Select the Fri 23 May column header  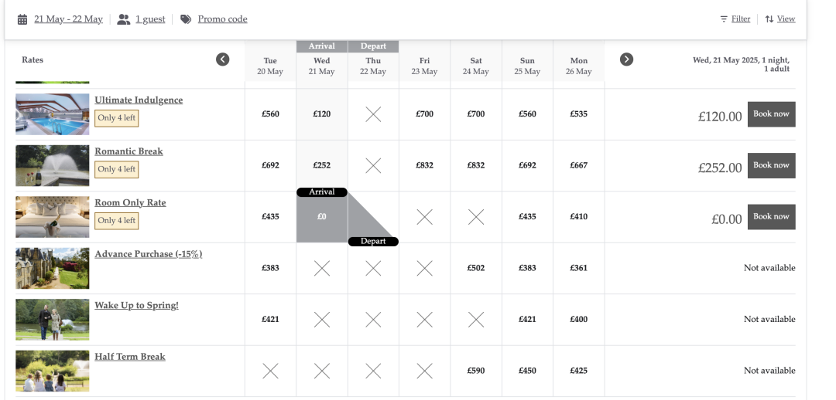coord(424,66)
